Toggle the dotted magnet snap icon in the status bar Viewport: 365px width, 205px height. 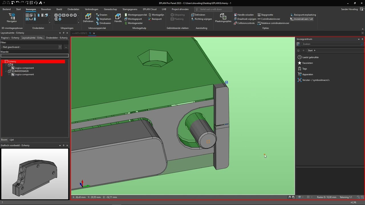(293, 197)
